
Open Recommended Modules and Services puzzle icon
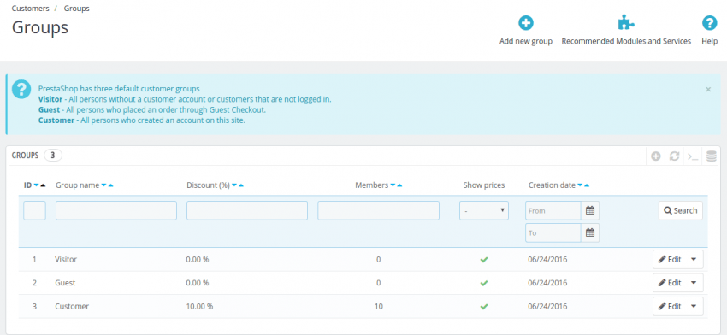tap(626, 23)
